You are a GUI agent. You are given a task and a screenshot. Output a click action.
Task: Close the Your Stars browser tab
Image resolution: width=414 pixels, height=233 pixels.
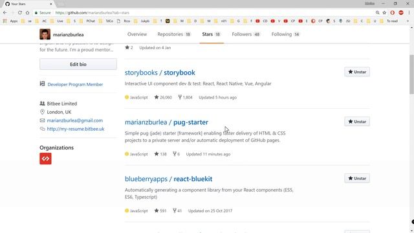51,4
